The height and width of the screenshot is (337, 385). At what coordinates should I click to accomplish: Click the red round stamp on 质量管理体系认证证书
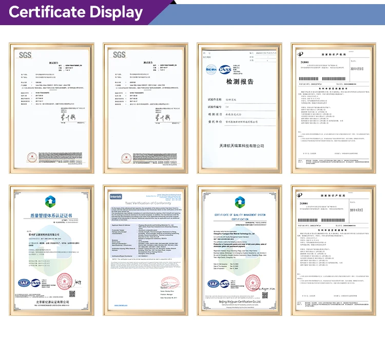pos(65,280)
